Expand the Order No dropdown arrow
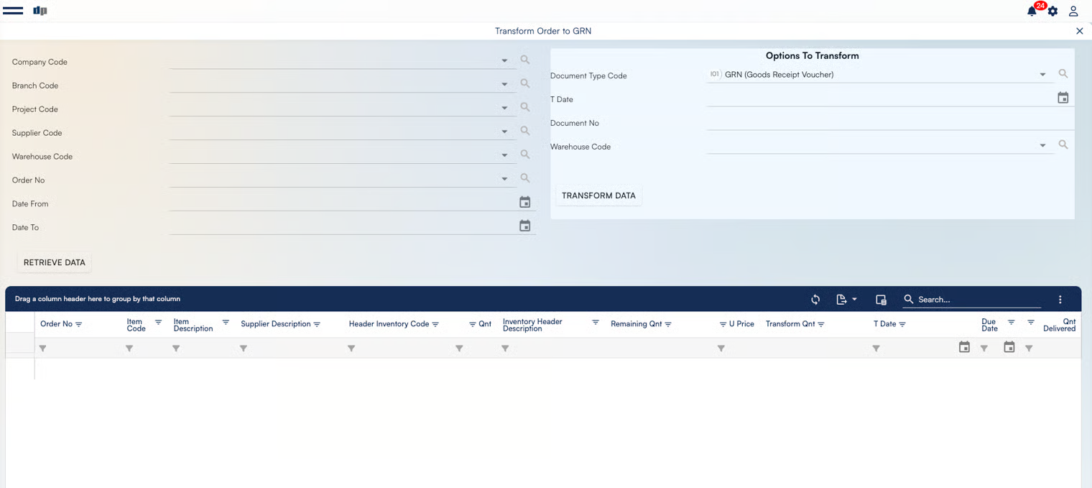The image size is (1092, 488). (504, 179)
